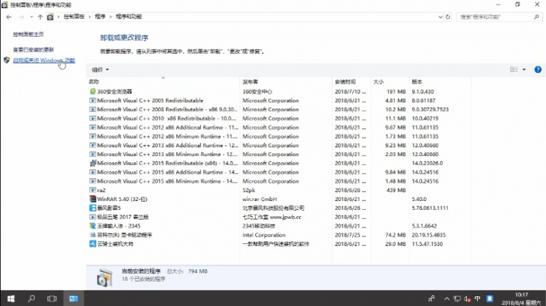546x306 pixels.
Task: Click the 英特尔(R) 显卡驱动程序 icon
Action: [x=93, y=235]
